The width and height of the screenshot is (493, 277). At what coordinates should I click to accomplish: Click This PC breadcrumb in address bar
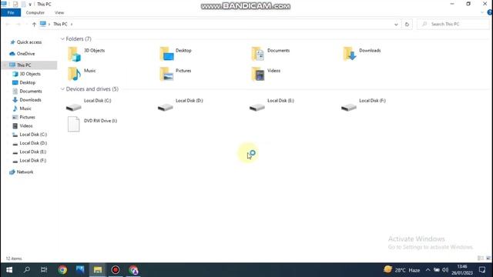pos(60,24)
